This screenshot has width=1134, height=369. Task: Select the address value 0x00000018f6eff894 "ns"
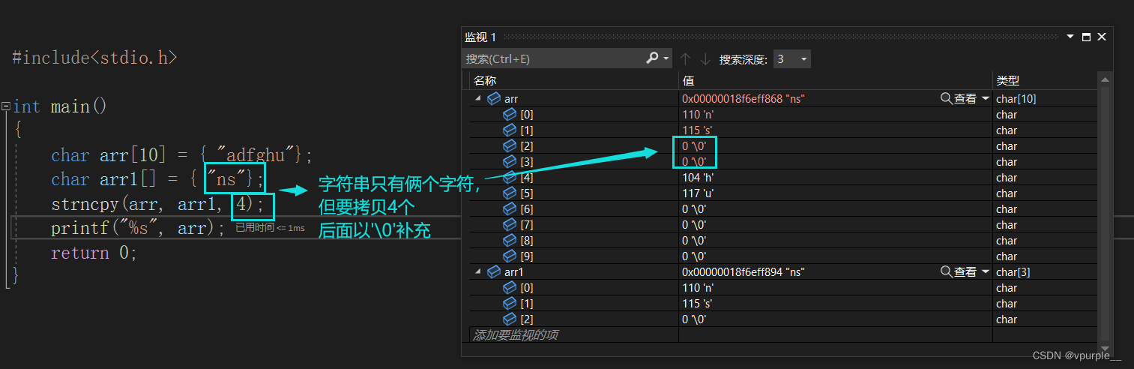pyautogui.click(x=744, y=271)
